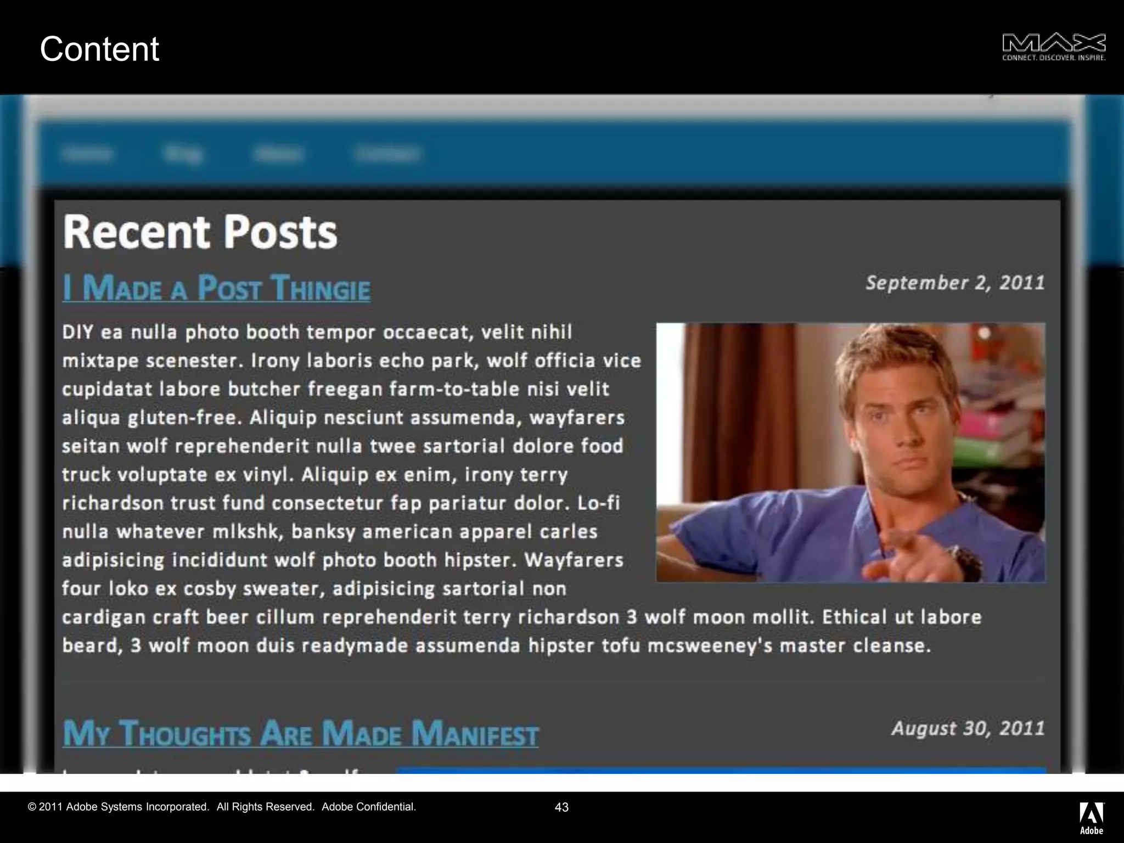
Task: Open the "I Made a Post Thingie" link
Action: pyautogui.click(x=216, y=288)
